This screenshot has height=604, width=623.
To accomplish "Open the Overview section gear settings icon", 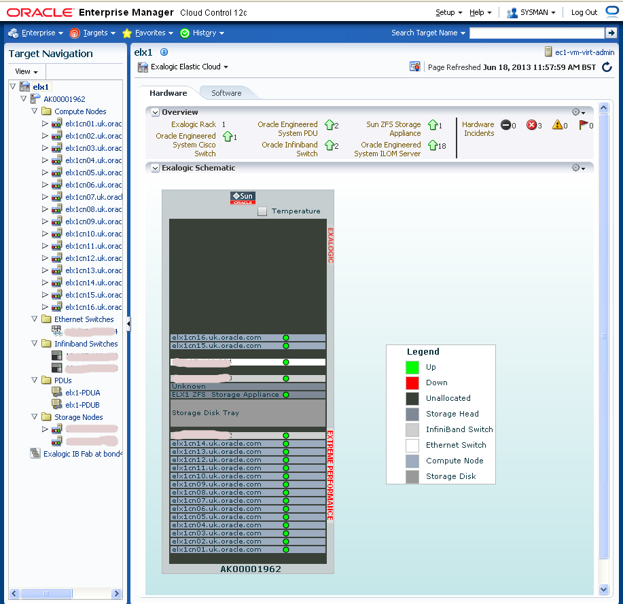I will (x=574, y=111).
